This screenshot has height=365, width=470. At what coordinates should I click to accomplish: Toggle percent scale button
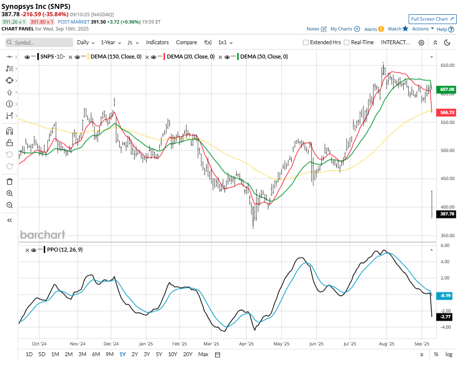point(436,355)
